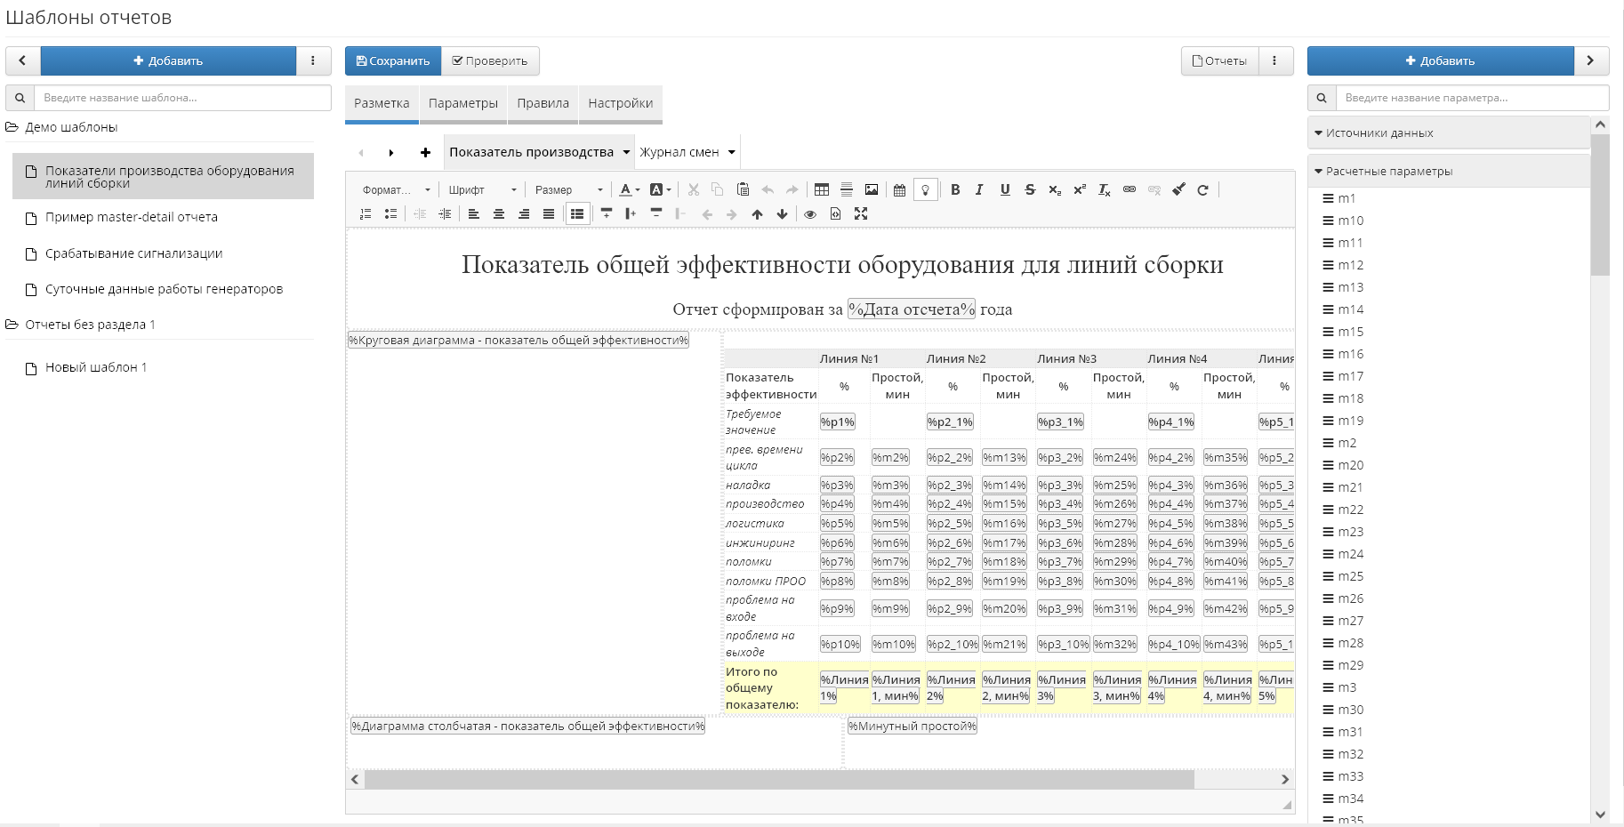Screen dimensions: 1624x827
Task: Apply italic formatting
Action: pos(979,189)
